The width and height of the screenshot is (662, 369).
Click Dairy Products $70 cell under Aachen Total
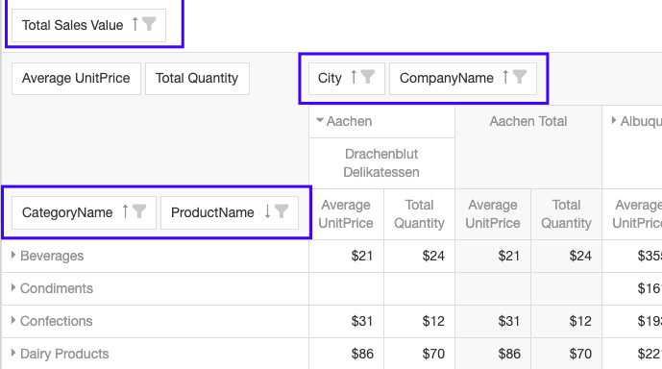pyautogui.click(x=566, y=354)
